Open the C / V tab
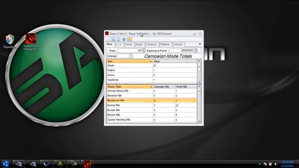 pos(119,44)
